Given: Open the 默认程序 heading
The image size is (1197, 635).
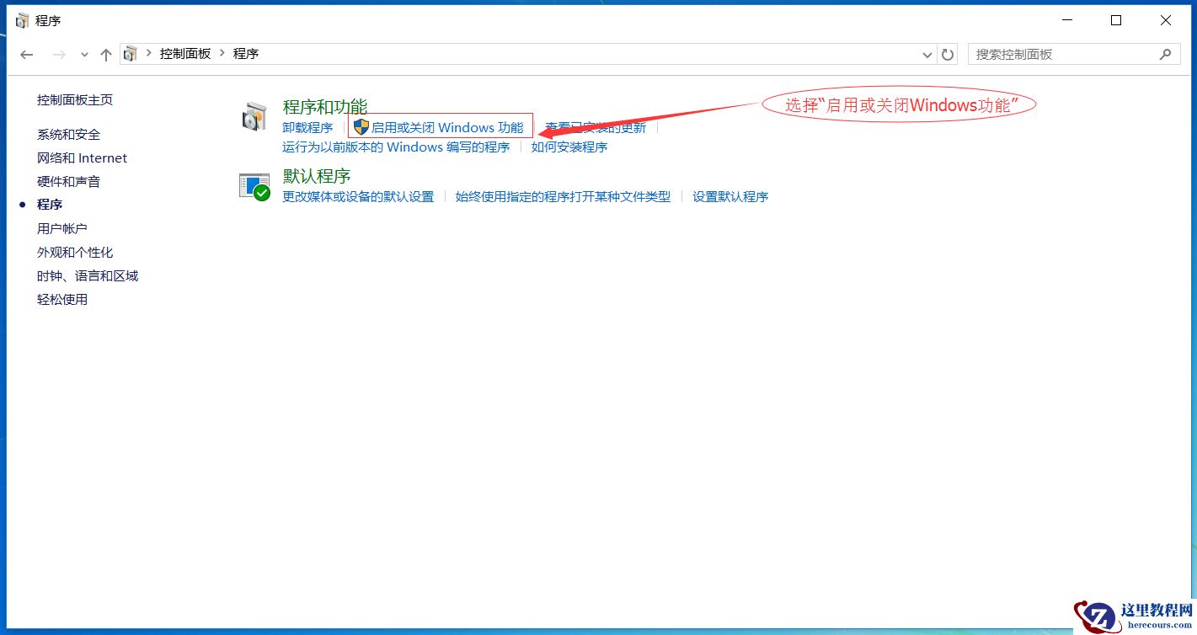Looking at the screenshot, I should pyautogui.click(x=317, y=176).
